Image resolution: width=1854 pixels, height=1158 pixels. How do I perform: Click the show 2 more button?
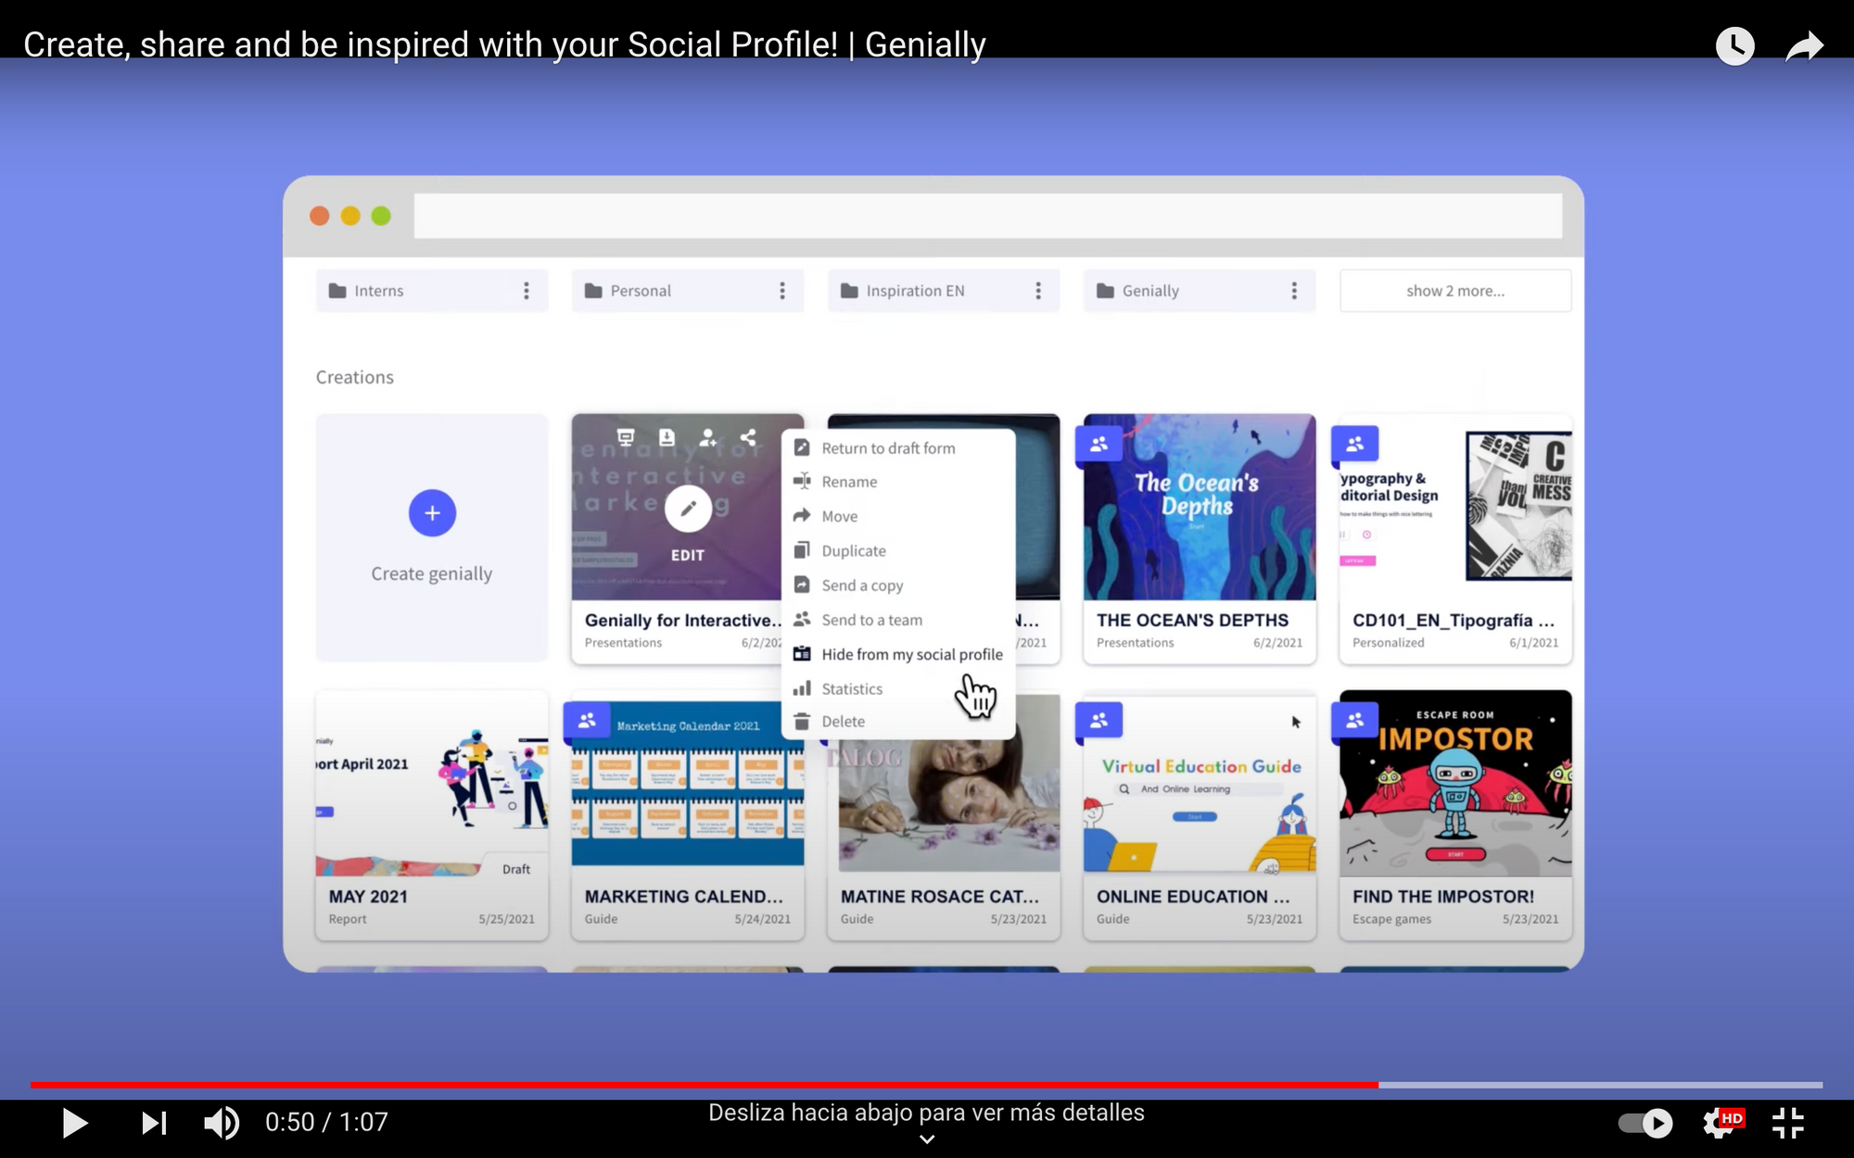click(1454, 291)
